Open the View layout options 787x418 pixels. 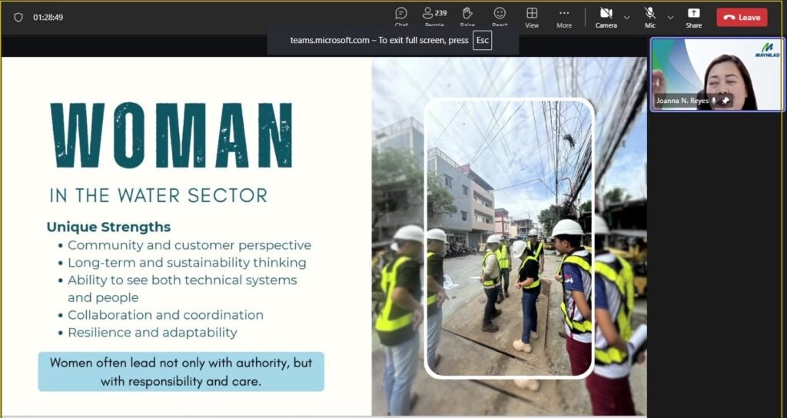[x=532, y=16]
